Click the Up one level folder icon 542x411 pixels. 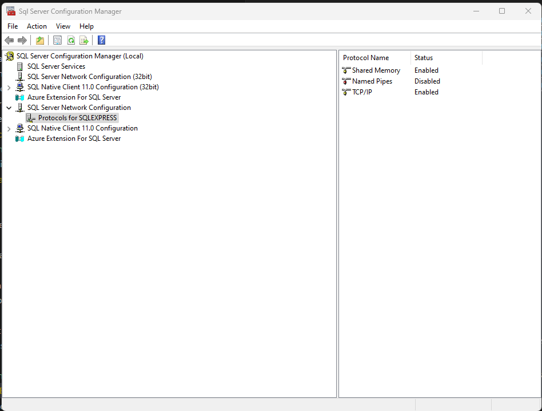(x=40, y=41)
